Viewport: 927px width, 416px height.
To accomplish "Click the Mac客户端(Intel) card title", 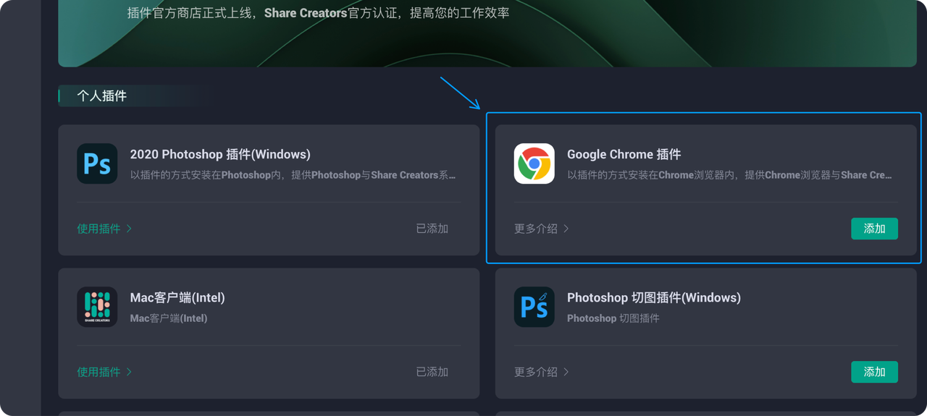I will pyautogui.click(x=177, y=297).
